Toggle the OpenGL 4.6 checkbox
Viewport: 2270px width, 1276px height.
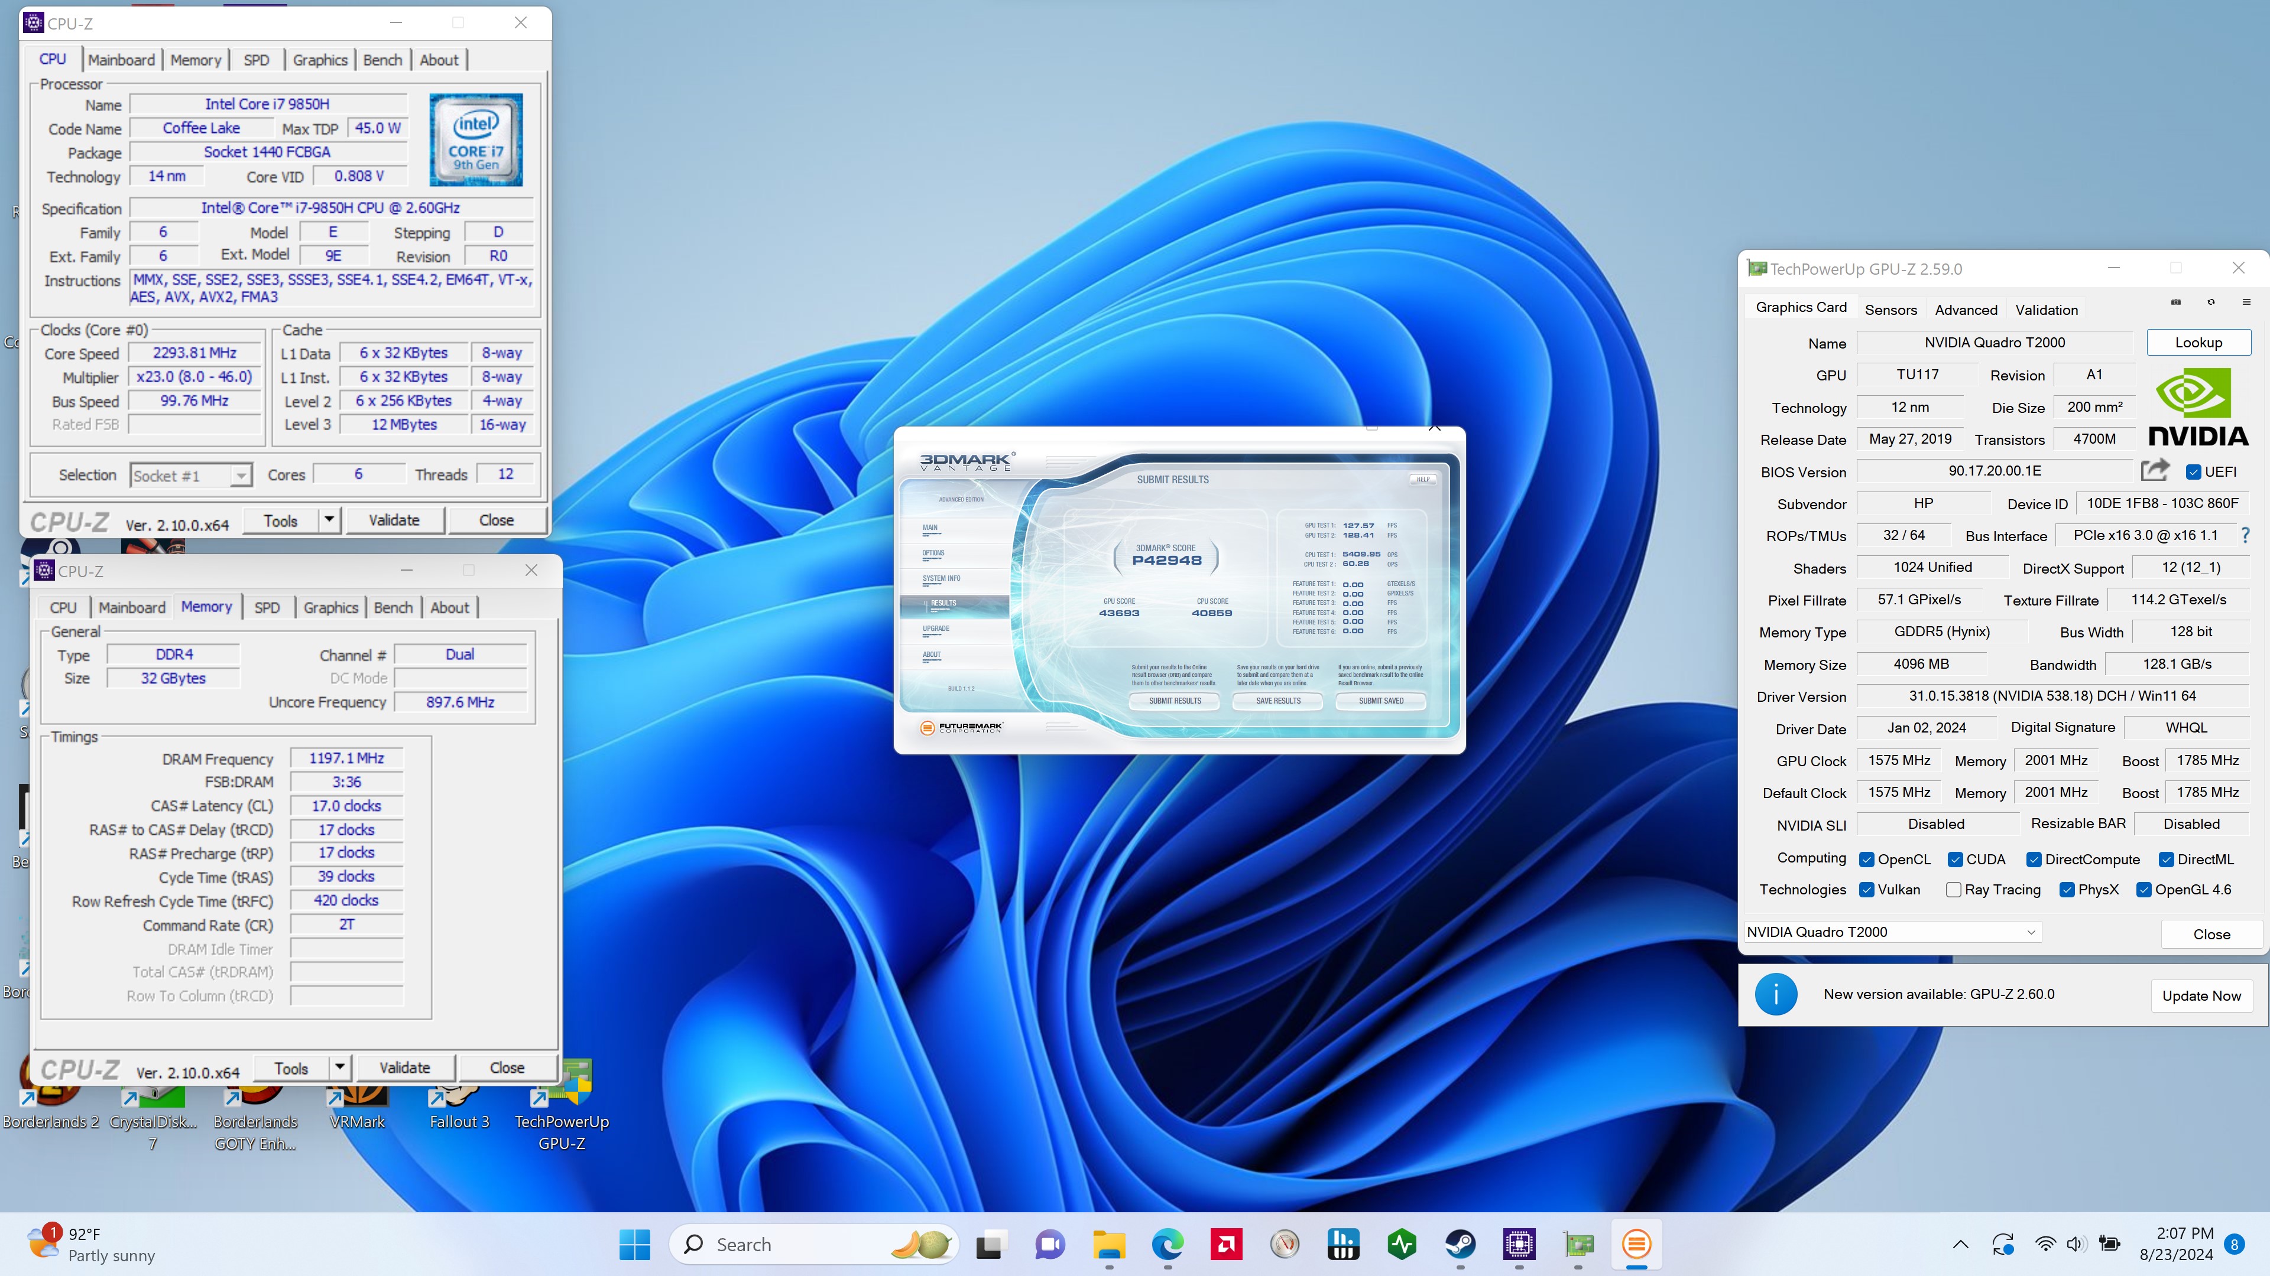(x=2144, y=890)
